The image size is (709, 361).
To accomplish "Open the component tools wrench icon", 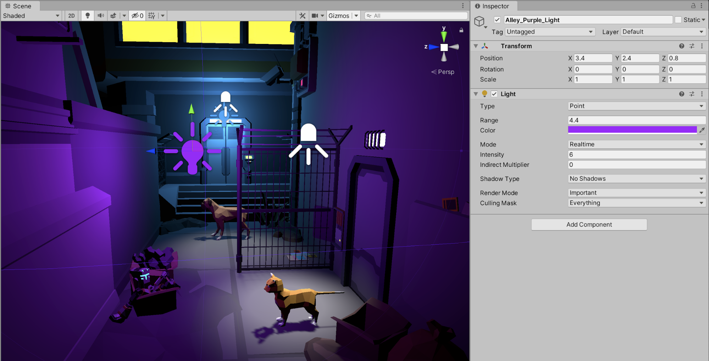I will [302, 16].
